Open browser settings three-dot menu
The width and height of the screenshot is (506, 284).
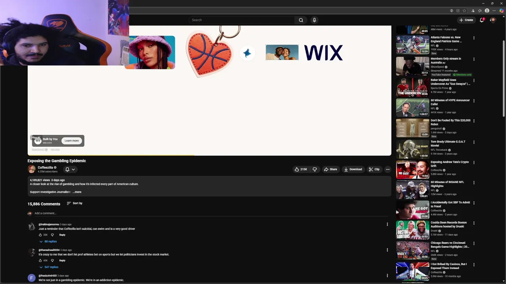point(494,11)
